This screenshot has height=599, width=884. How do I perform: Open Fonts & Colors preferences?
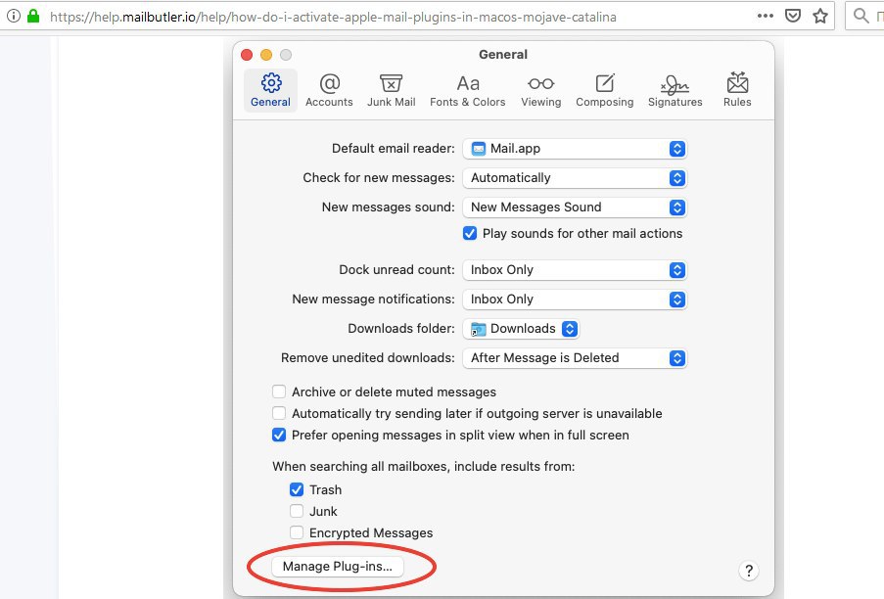point(467,90)
